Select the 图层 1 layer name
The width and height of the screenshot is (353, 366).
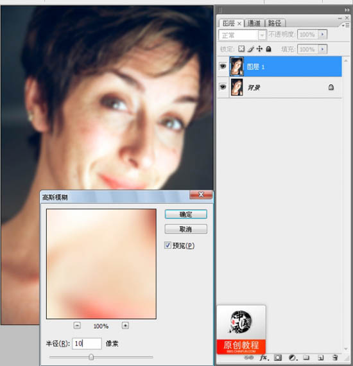coord(255,67)
